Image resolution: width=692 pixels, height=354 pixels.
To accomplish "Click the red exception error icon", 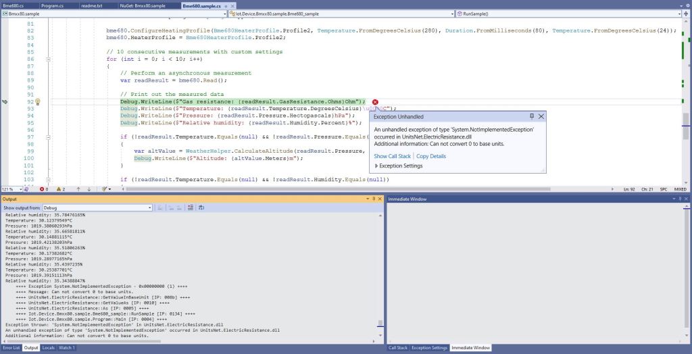I will [x=375, y=101].
